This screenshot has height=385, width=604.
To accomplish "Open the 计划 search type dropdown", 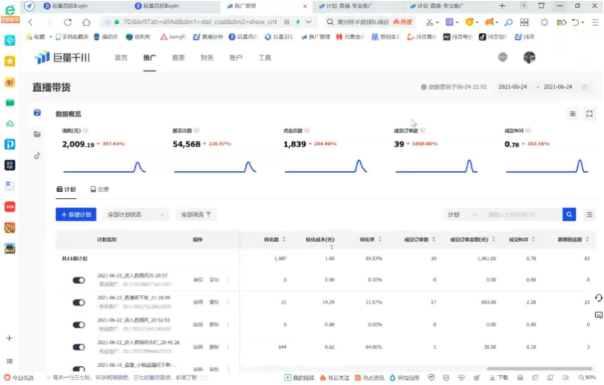I will tap(462, 215).
